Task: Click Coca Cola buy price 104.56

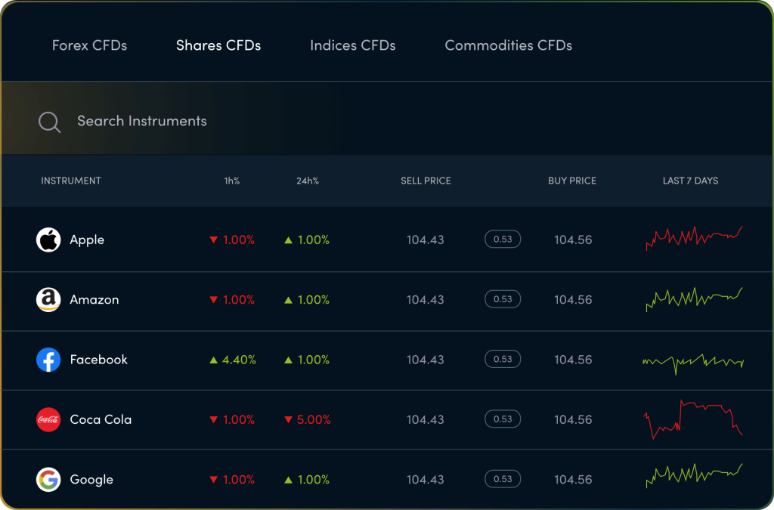Action: pyautogui.click(x=573, y=420)
